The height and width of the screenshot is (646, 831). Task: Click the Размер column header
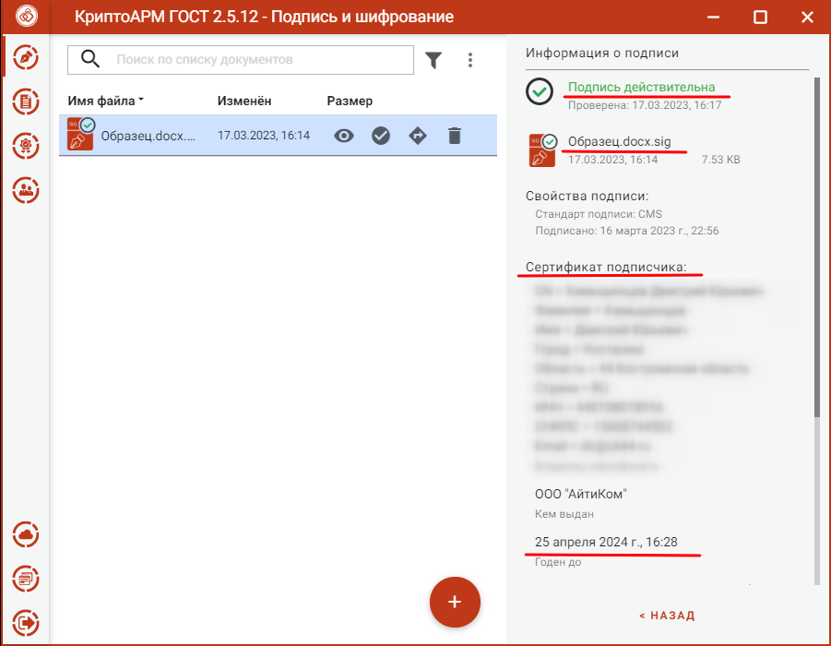pyautogui.click(x=350, y=101)
